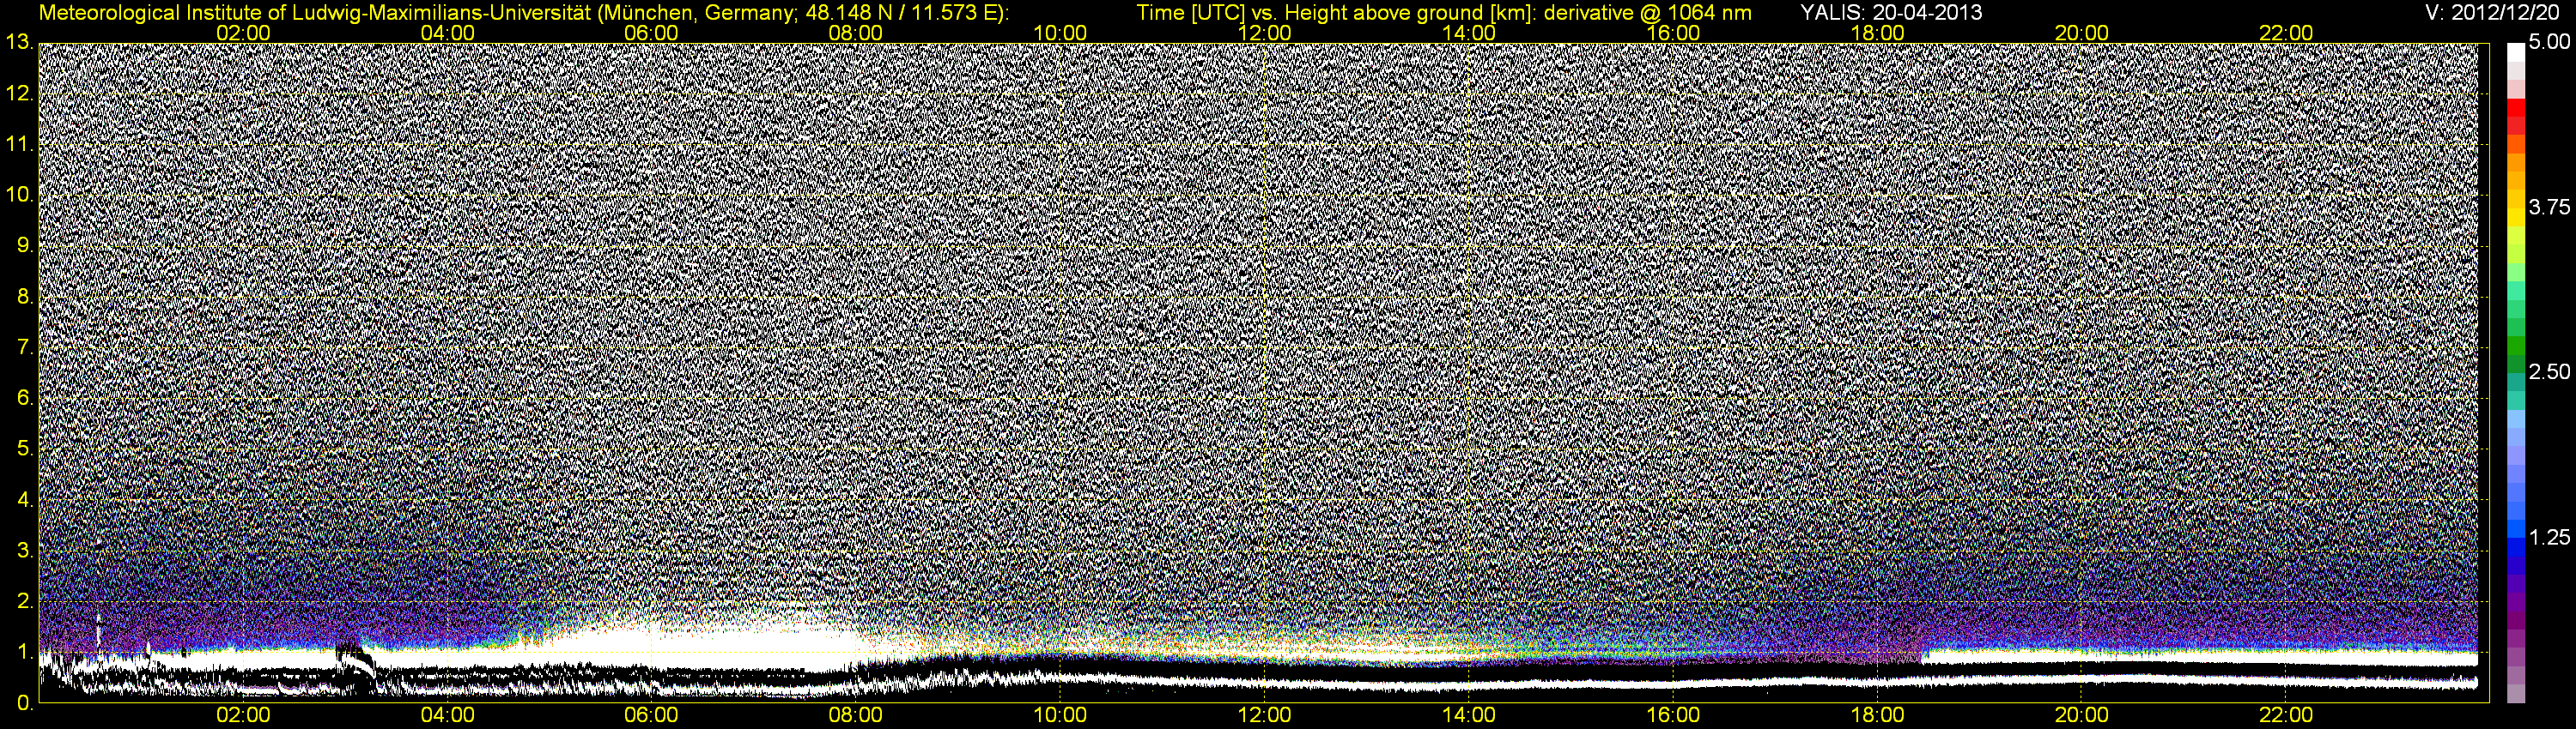Click the 'YALIS: 20-04-2013' date label

[1891, 13]
